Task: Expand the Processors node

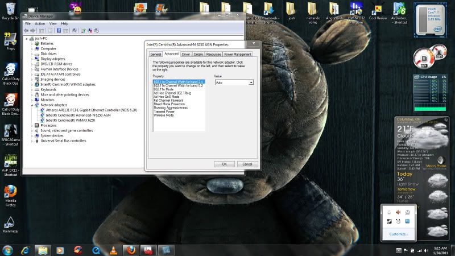Action: 32,126
